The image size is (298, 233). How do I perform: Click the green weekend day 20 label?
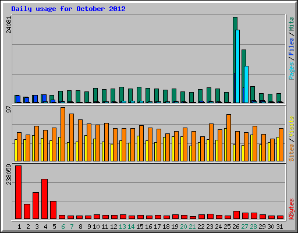(183, 227)
